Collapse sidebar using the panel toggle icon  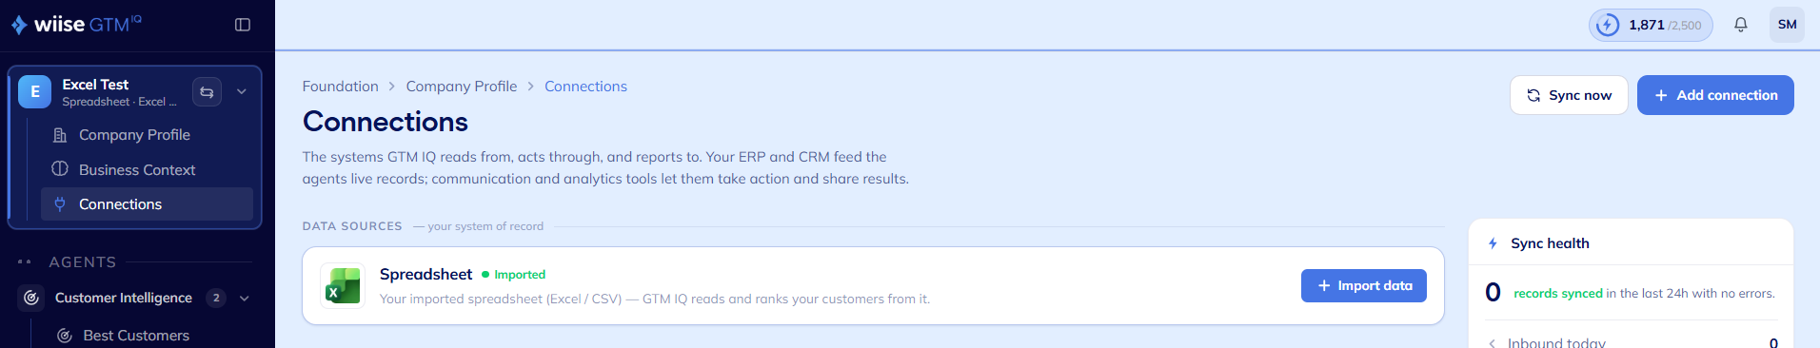[x=243, y=25]
